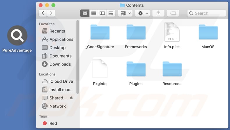The width and height of the screenshot is (230, 130).
Task: Click the Contents title folder icon
Action: pos(122,5)
